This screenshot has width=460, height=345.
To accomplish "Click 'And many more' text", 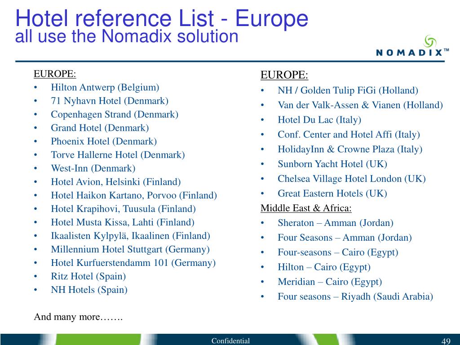I will point(78,317).
